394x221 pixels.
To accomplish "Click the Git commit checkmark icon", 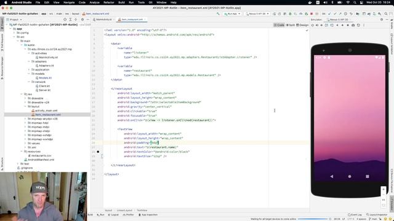I will (x=335, y=14).
